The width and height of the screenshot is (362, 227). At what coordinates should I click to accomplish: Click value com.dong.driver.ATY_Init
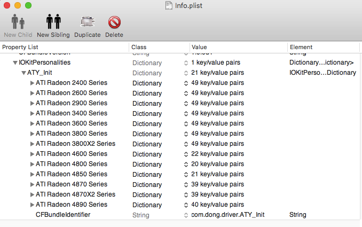(228, 215)
